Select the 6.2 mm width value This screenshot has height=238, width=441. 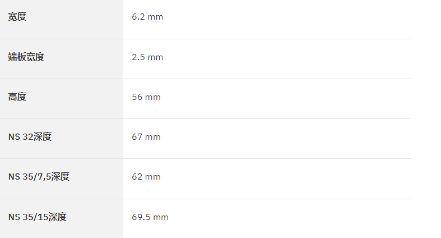(x=147, y=17)
